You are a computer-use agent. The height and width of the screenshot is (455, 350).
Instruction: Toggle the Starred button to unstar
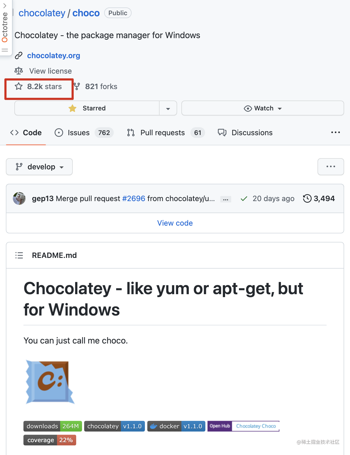point(87,108)
